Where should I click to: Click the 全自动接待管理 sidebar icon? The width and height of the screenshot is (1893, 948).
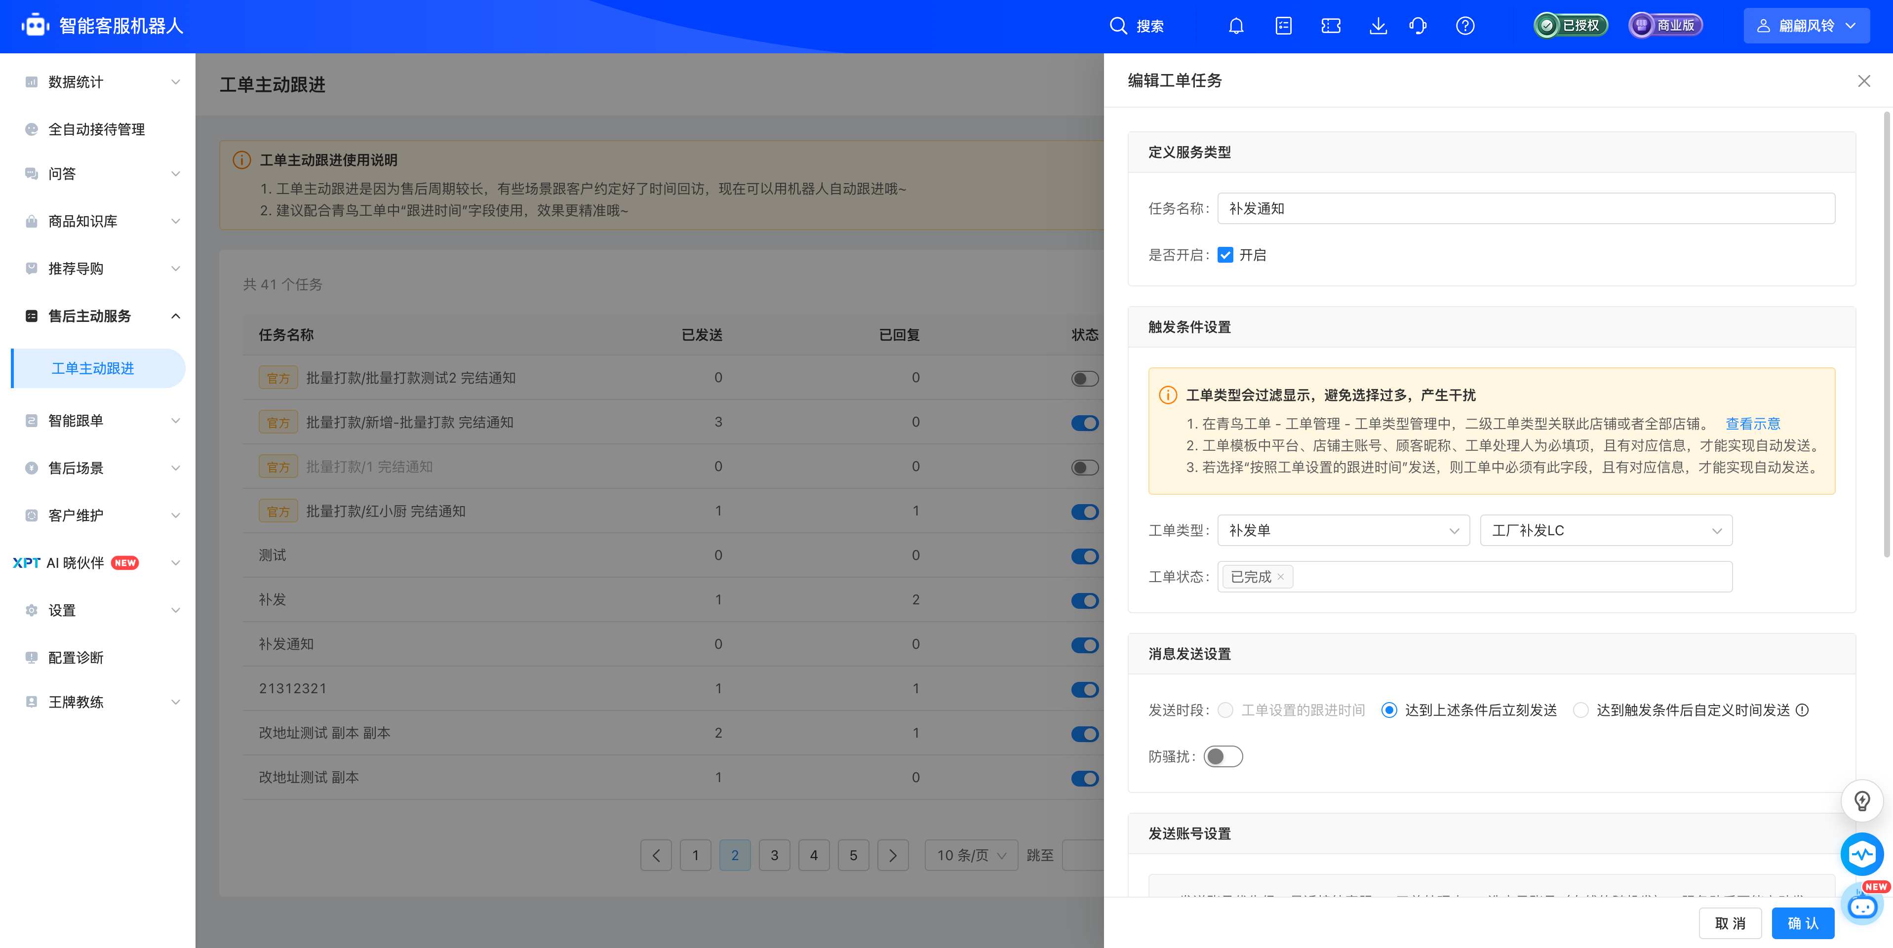[31, 129]
